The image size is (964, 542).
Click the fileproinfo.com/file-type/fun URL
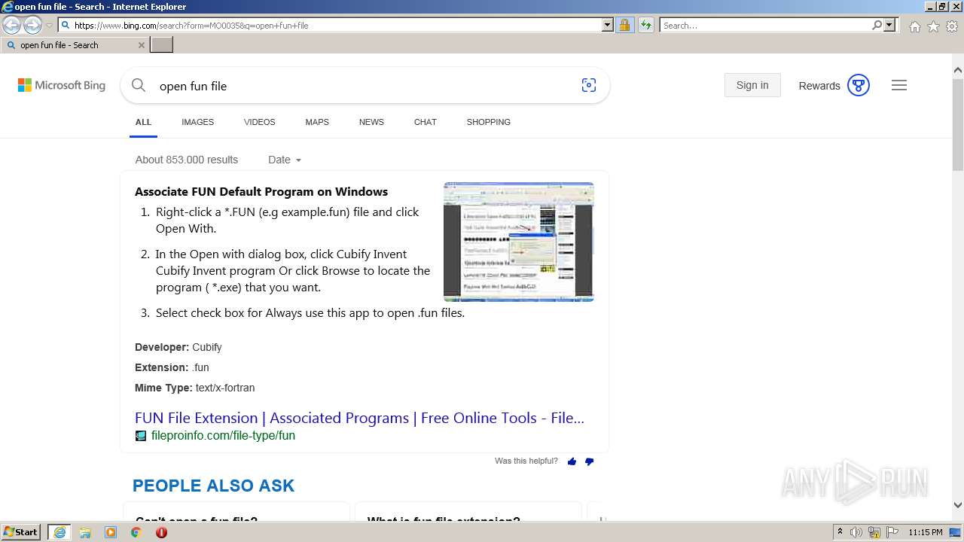coord(223,435)
